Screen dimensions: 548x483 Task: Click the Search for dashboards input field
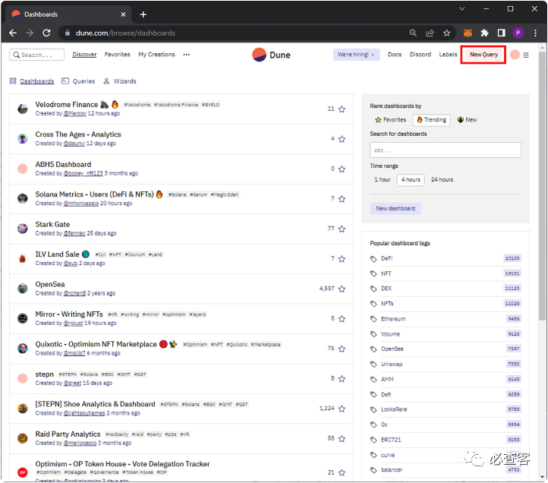point(446,150)
